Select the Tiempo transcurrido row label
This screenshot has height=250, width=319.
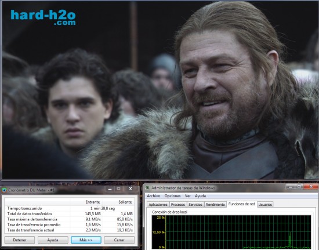pyautogui.click(x=24, y=208)
